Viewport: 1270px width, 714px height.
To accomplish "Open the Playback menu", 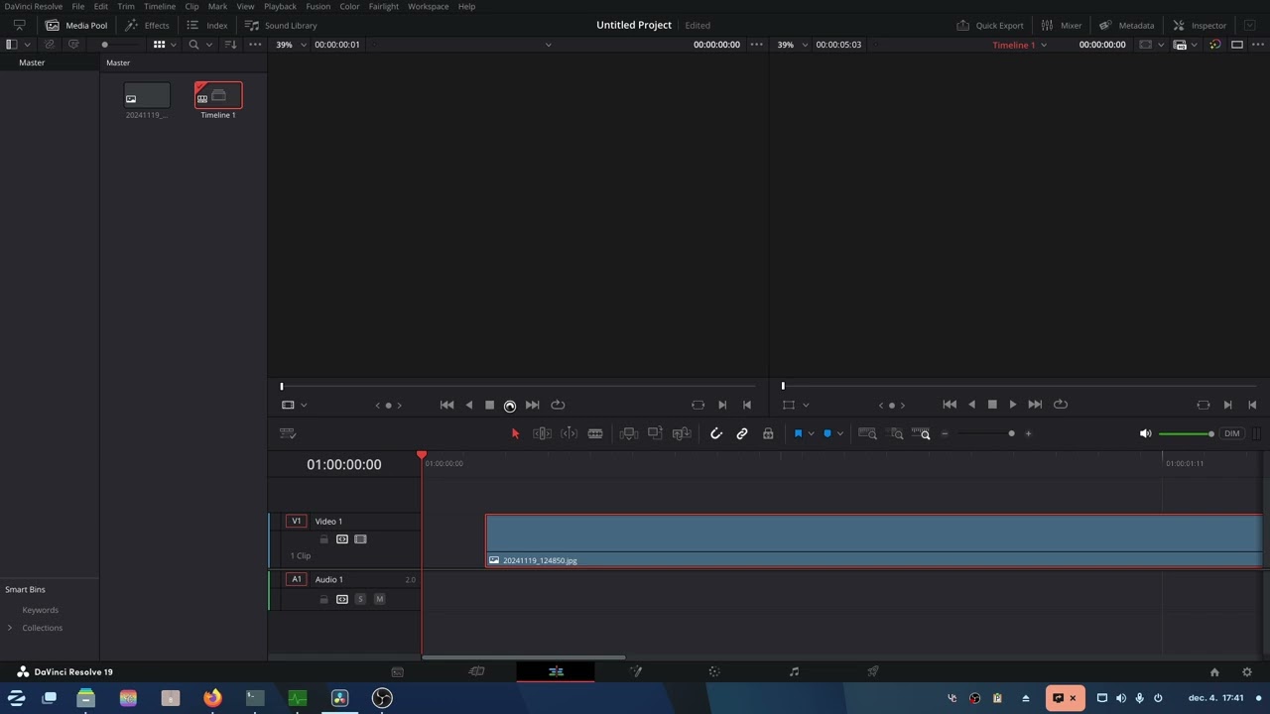I will (280, 6).
